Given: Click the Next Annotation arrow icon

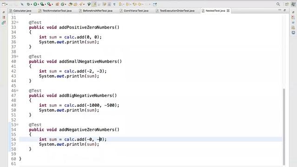Looking at the screenshot, I should point(120,4).
